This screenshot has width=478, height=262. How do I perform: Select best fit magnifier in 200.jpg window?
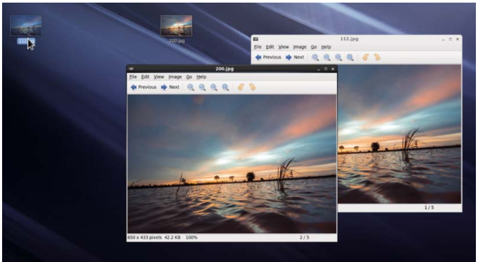[225, 88]
